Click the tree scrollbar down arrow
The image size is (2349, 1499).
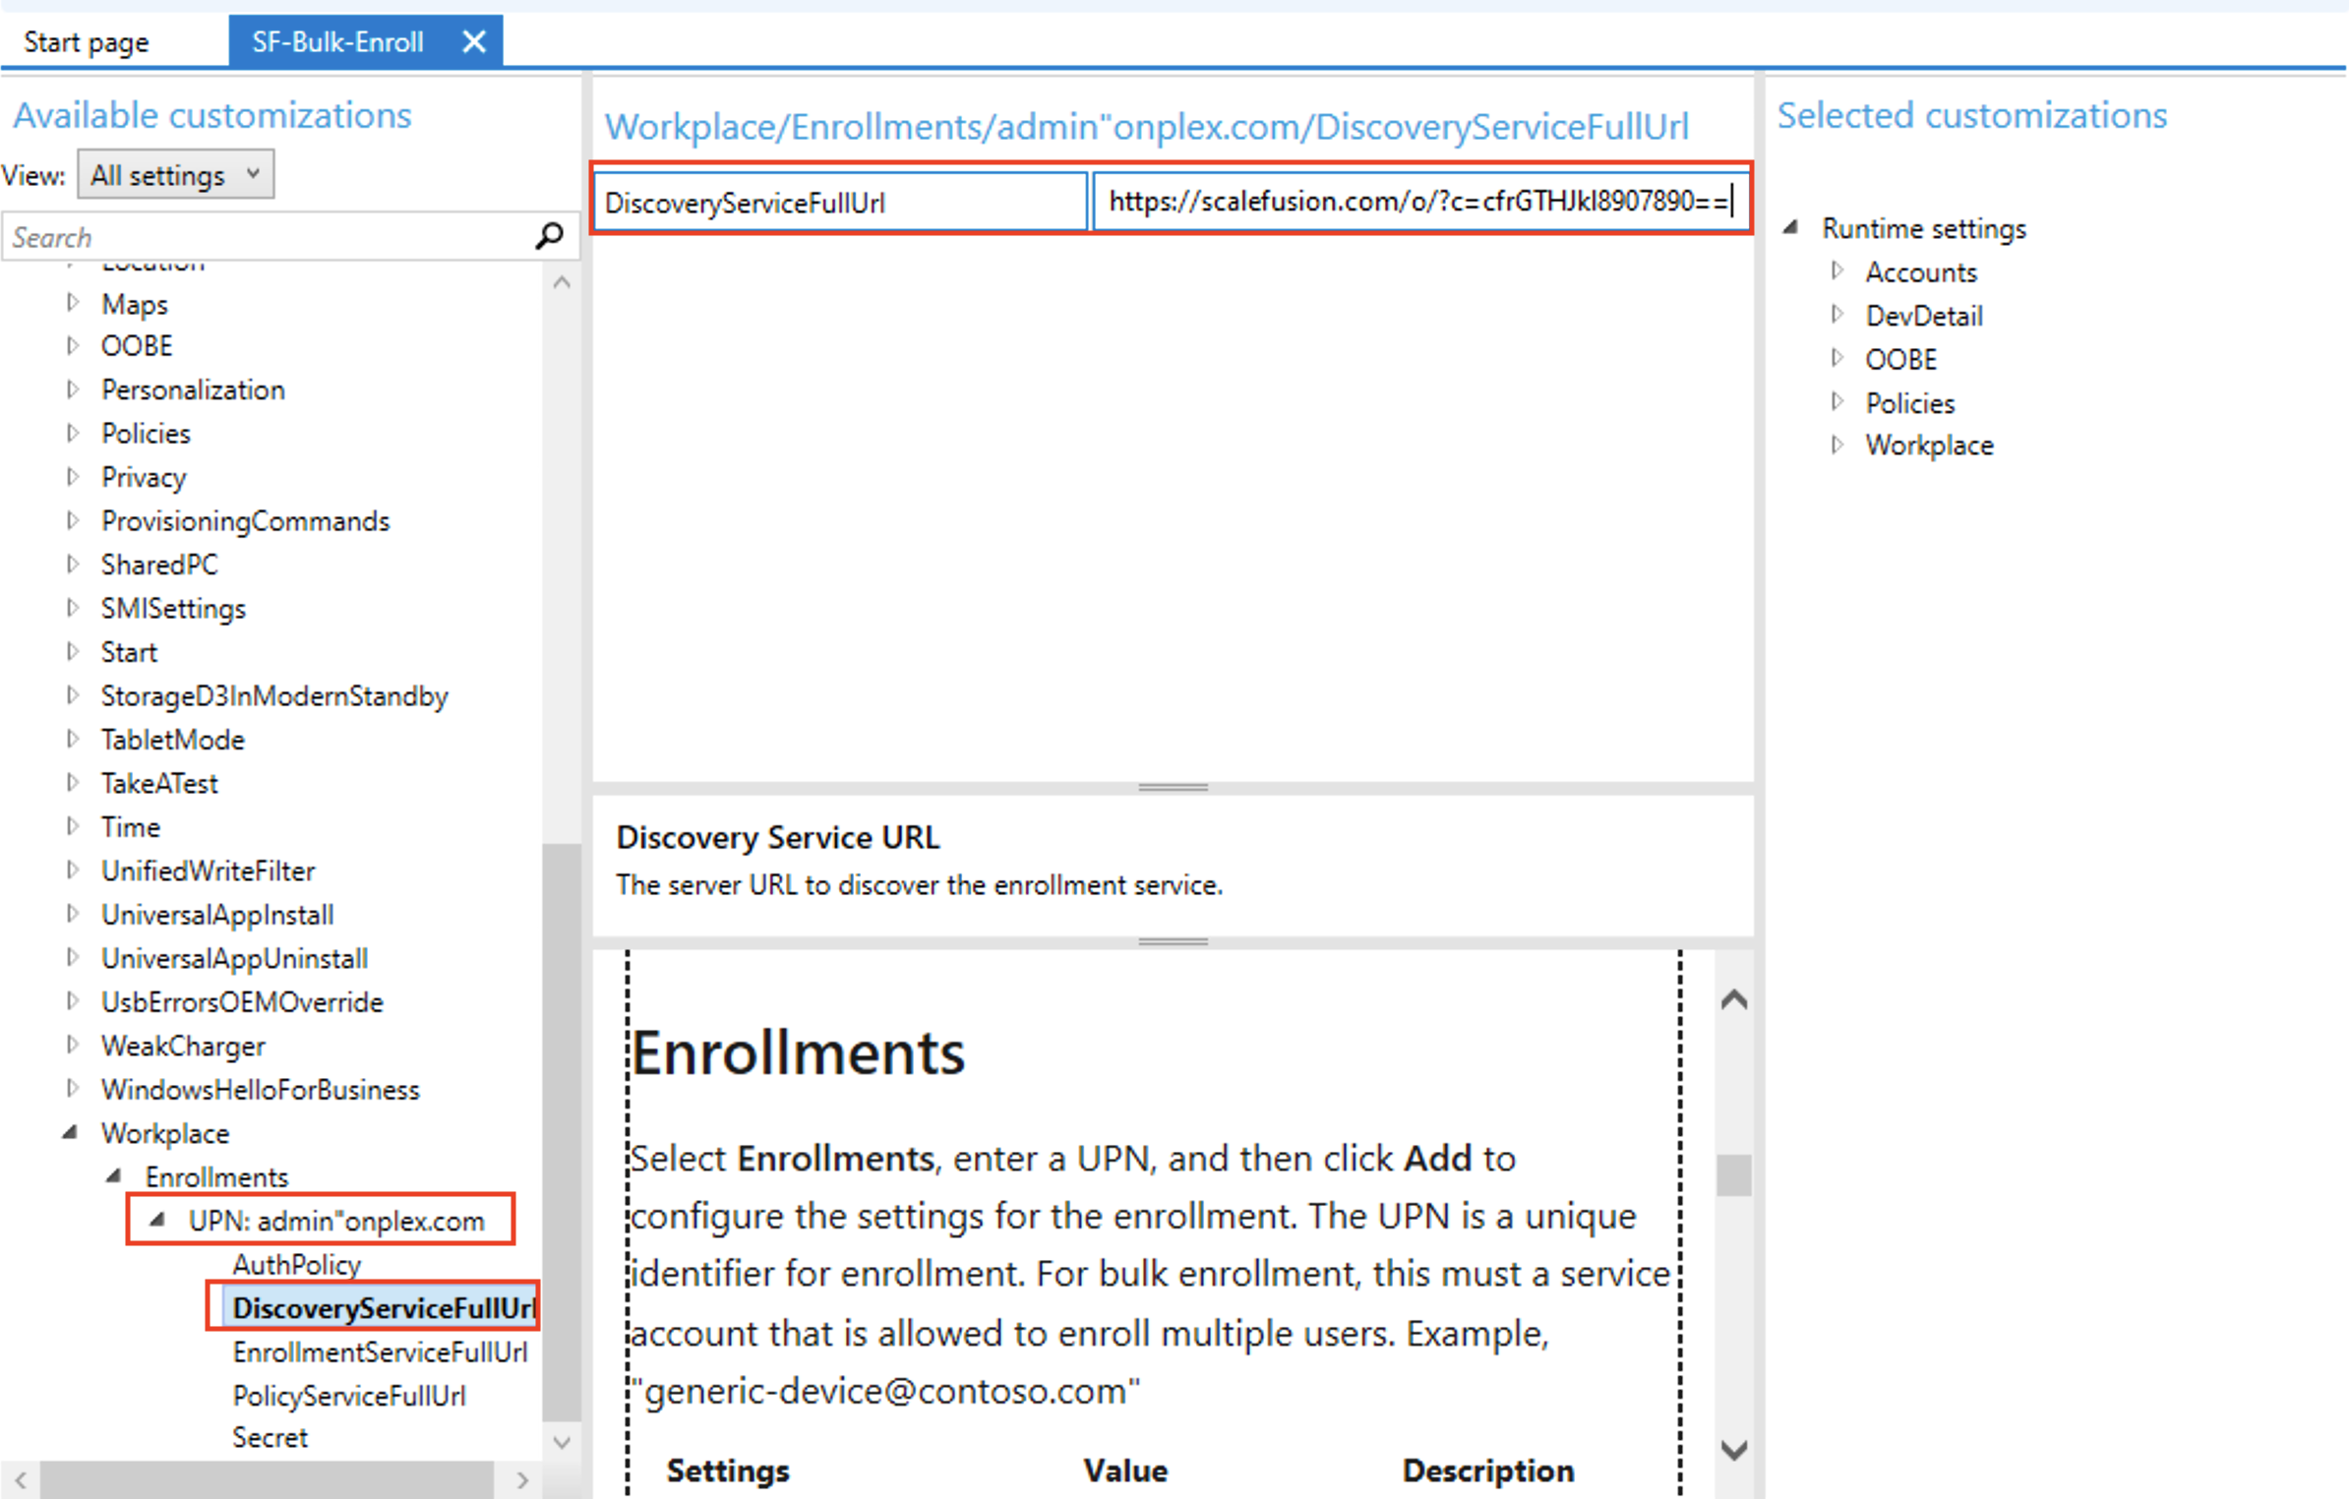[562, 1441]
